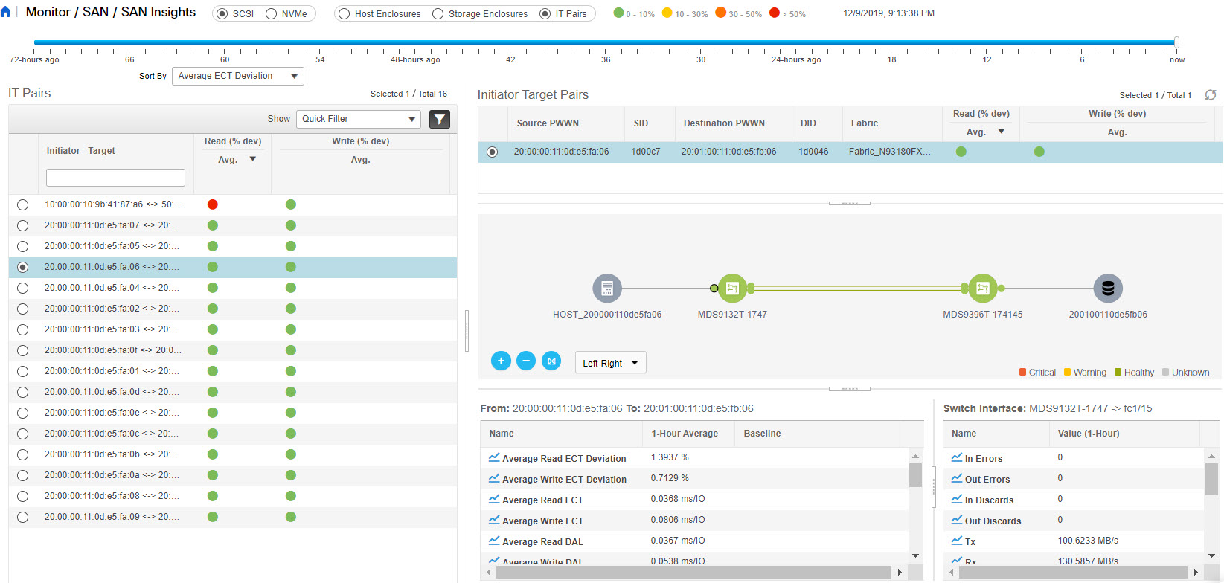Click the 1.3937 % value
Image resolution: width=1224 pixels, height=583 pixels.
(670, 457)
